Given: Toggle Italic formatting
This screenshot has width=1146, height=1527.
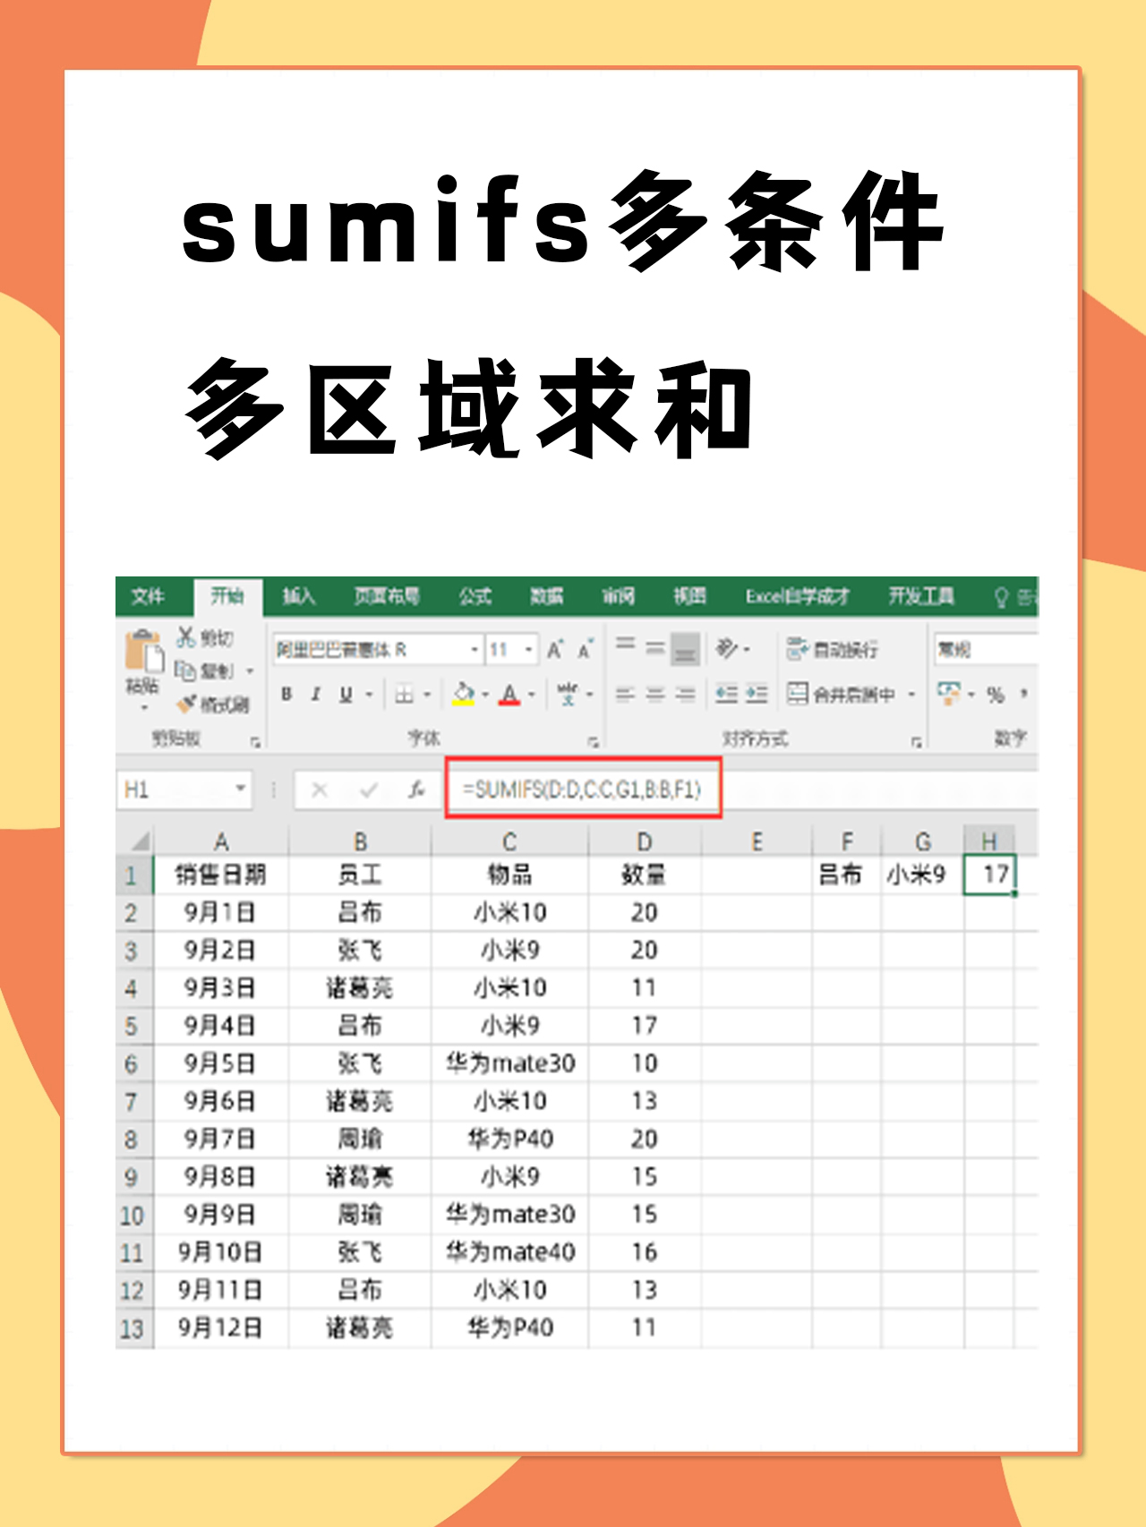Looking at the screenshot, I should pos(315,695).
